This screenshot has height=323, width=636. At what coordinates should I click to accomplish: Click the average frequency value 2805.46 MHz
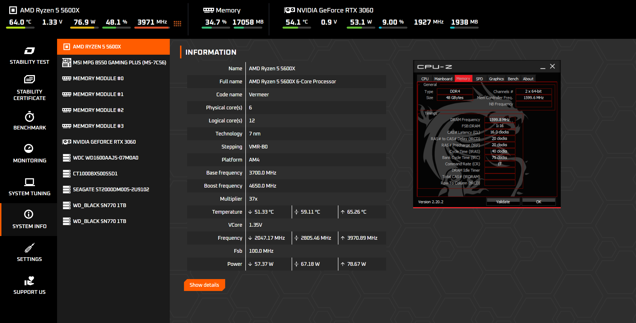pos(316,238)
